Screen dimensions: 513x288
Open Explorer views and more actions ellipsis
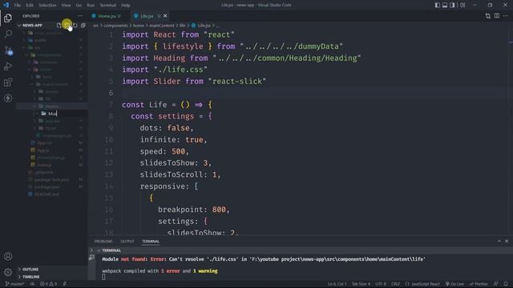[x=80, y=16]
